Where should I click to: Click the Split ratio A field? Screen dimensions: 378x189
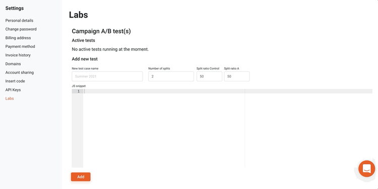point(237,76)
